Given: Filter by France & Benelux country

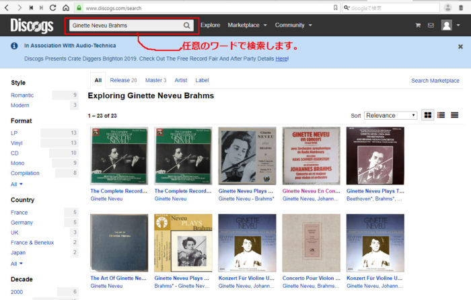Looking at the screenshot, I should [32, 242].
